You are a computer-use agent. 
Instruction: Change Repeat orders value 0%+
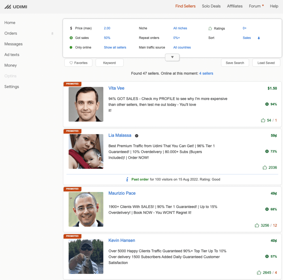click(x=177, y=38)
